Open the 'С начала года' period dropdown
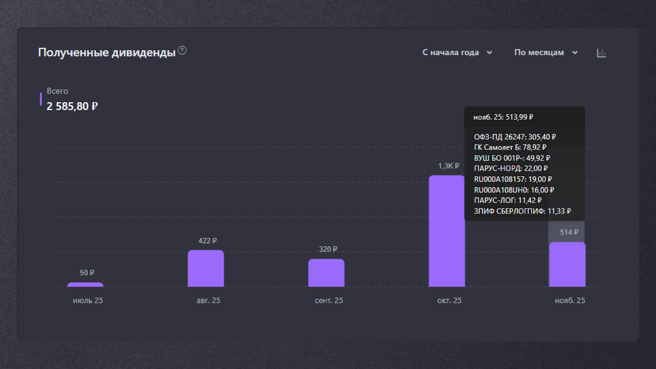The width and height of the screenshot is (656, 369). coord(451,52)
